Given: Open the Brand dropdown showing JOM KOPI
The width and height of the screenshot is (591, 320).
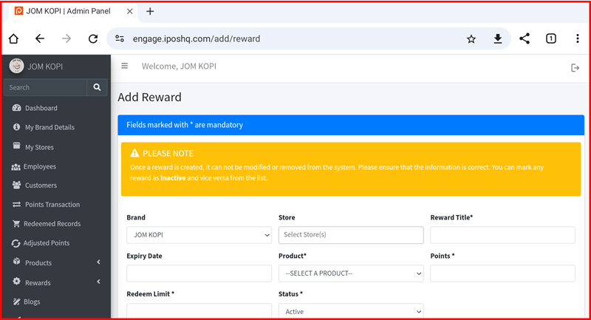Looking at the screenshot, I should (199, 235).
